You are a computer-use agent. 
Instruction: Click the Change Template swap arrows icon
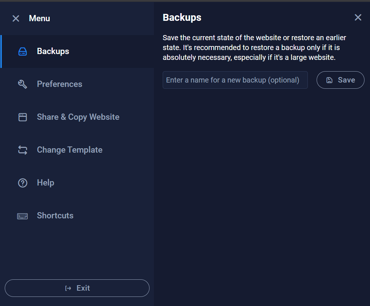tap(23, 150)
